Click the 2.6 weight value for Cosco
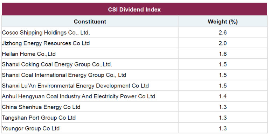This screenshot has width=269, height=135. pos(223,33)
